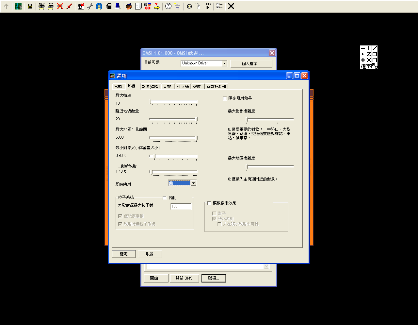Click the 最大幀率 slider
418x325 pixels.
(x=173, y=102)
